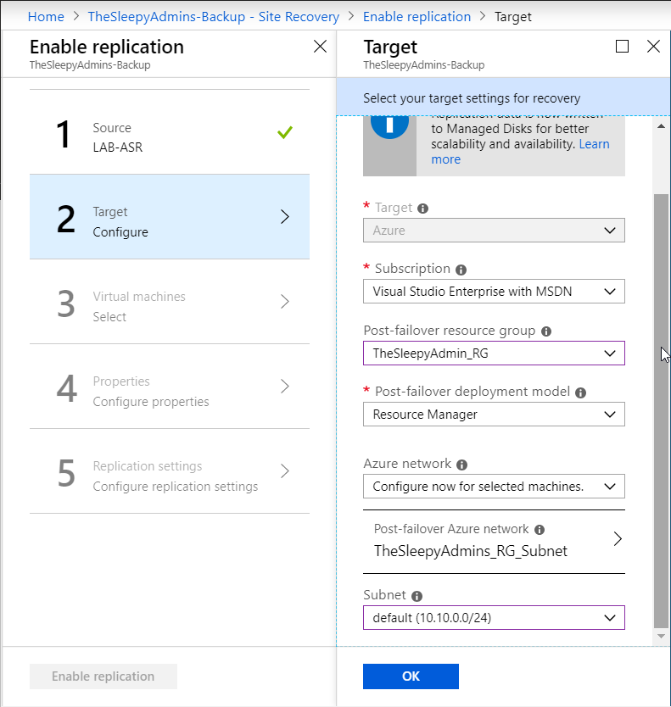The width and height of the screenshot is (671, 707).
Task: Click info icon beside Subscription label
Action: 461,270
